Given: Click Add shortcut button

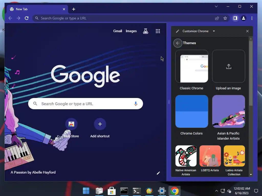Looking at the screenshot, I should tap(100, 128).
